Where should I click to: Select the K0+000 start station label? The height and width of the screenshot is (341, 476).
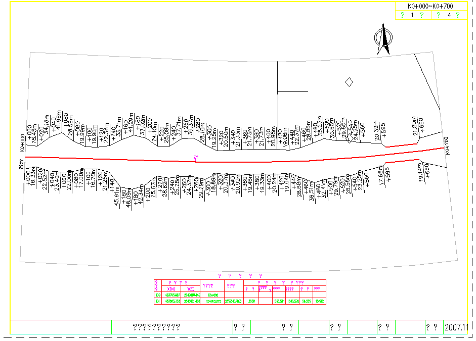[x=22, y=144]
